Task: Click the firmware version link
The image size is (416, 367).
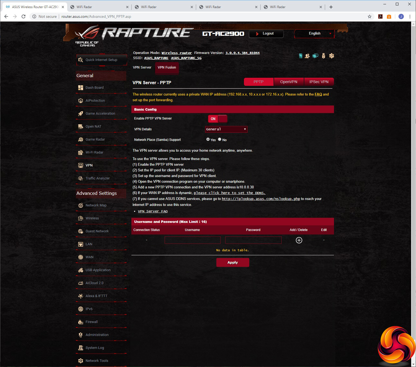Action: coord(243,53)
